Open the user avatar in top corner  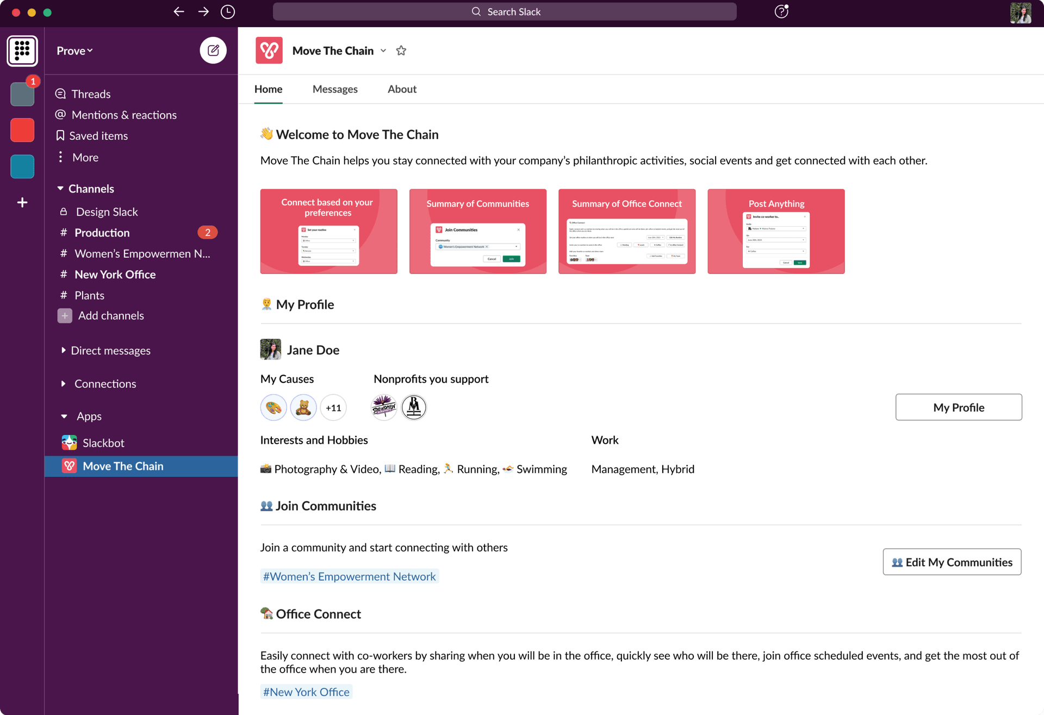point(1021,12)
